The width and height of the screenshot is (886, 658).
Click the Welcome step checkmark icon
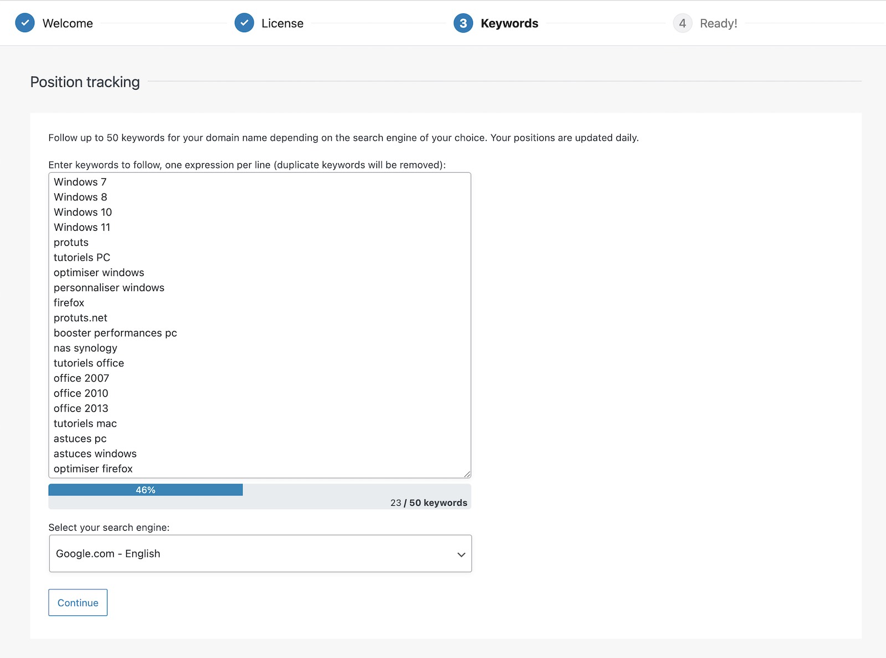tap(25, 23)
